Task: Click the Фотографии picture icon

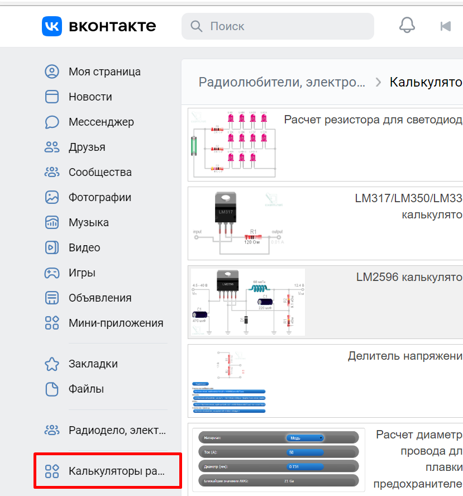Action: (x=52, y=197)
